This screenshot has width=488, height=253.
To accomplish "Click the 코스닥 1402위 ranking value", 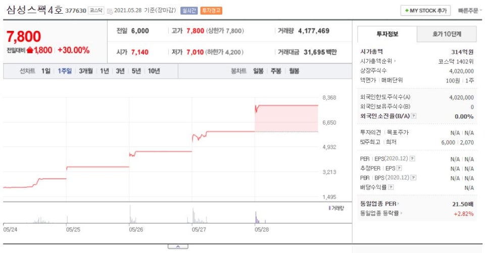I will click(456, 62).
